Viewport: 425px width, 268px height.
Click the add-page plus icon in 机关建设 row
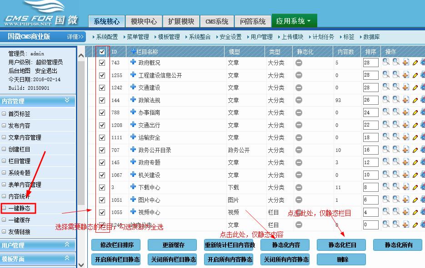coord(405,175)
